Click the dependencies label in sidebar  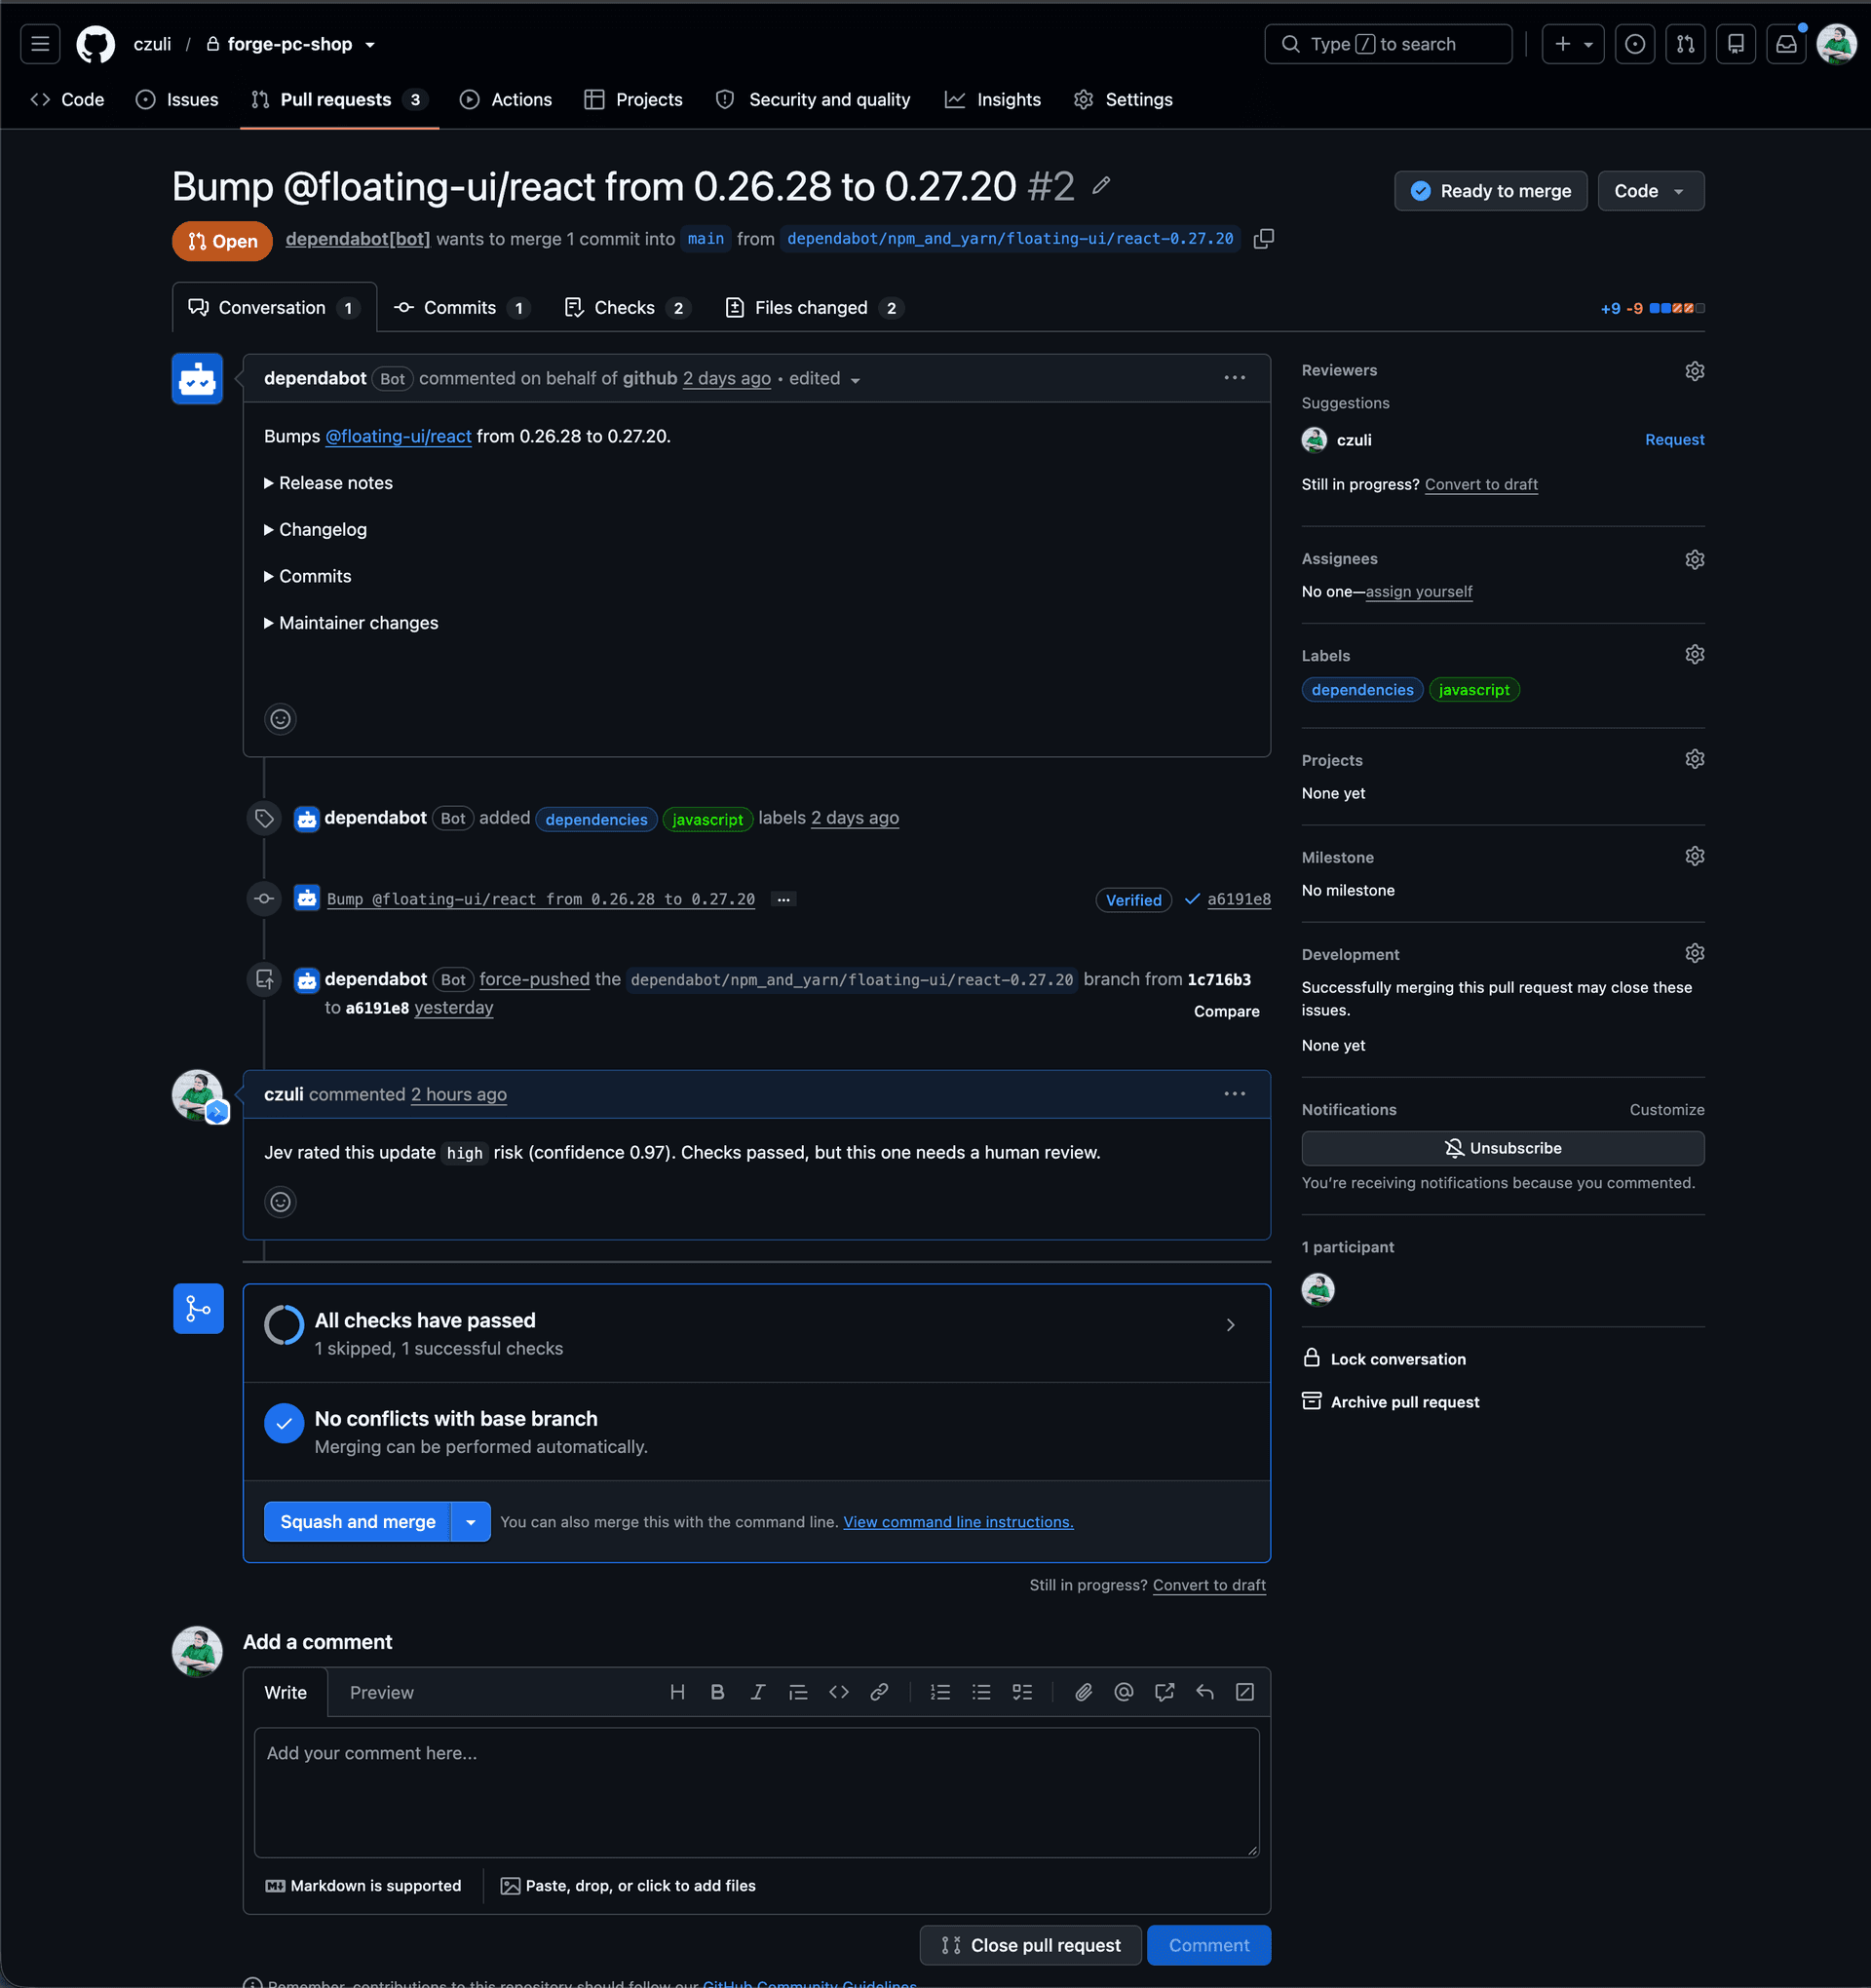point(1362,690)
